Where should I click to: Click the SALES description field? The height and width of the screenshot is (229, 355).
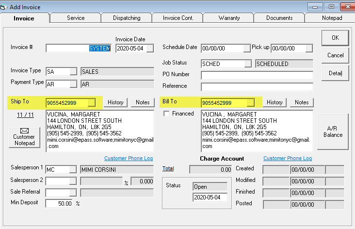117,72
